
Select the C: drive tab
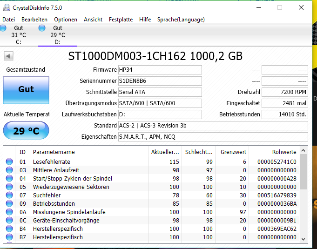19,35
